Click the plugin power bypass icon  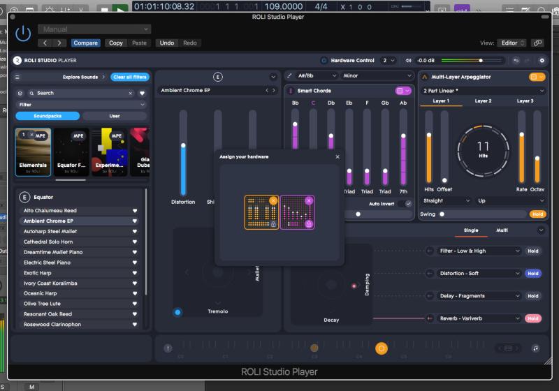tap(23, 34)
